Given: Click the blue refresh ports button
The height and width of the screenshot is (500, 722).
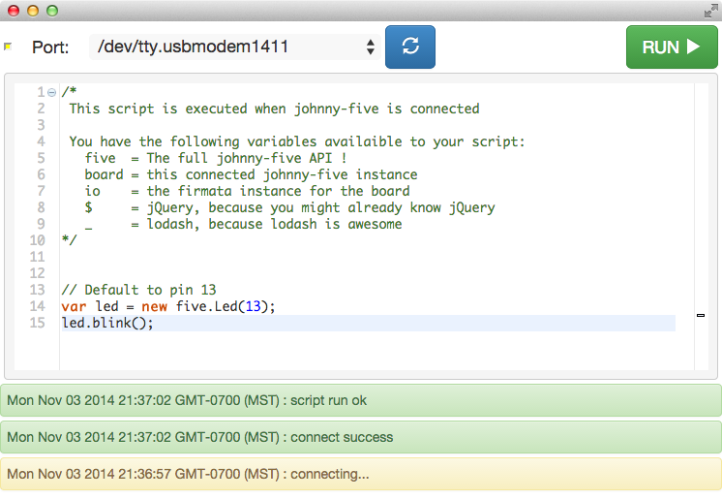Looking at the screenshot, I should click(x=409, y=47).
